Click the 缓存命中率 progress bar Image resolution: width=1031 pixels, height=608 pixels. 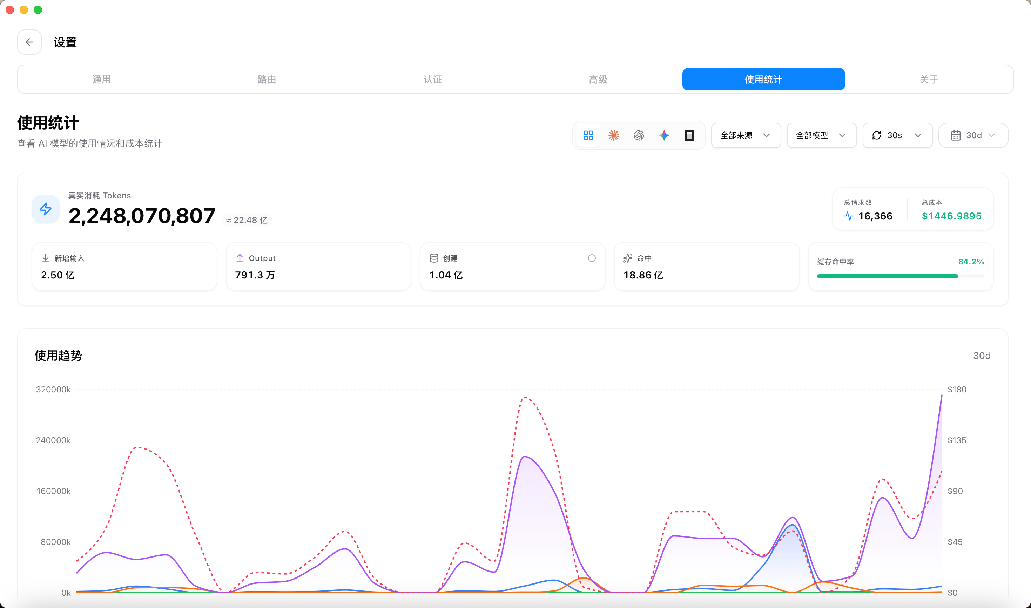click(900, 276)
